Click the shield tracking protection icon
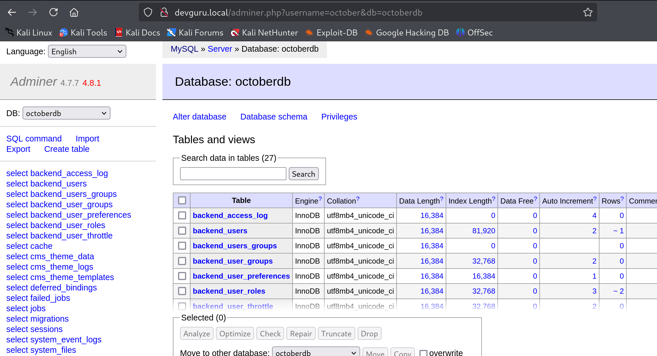 pyautogui.click(x=148, y=12)
